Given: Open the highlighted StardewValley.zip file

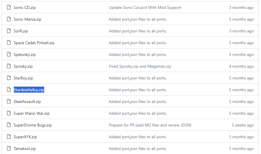Looking at the screenshot, I should click(x=29, y=90).
